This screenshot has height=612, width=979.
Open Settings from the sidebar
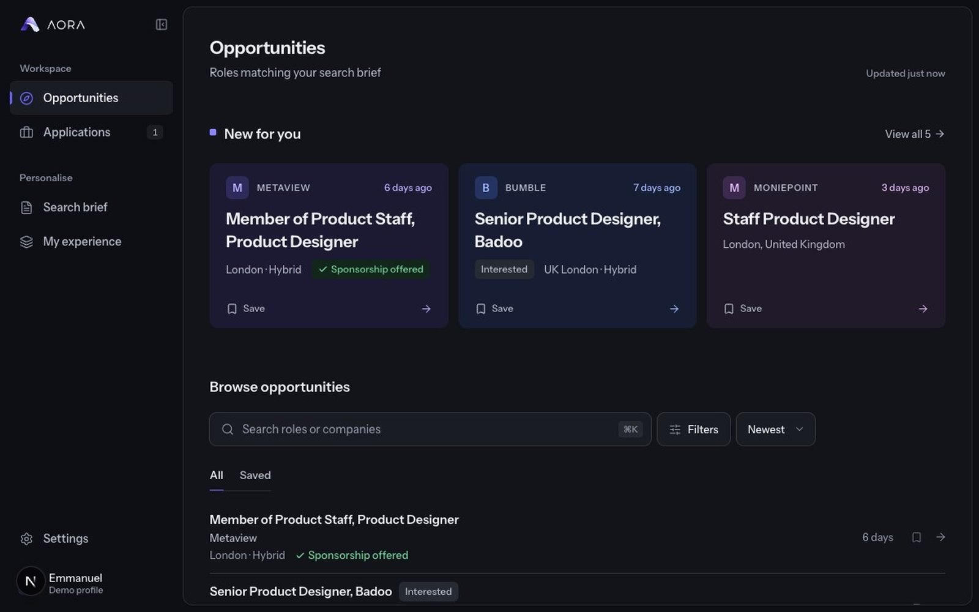tap(91, 539)
